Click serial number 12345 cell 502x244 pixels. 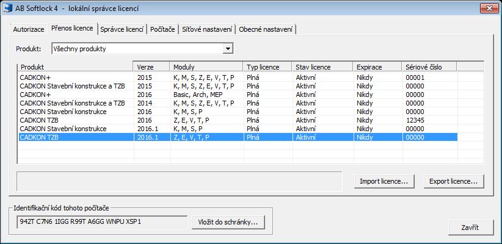tap(429, 120)
